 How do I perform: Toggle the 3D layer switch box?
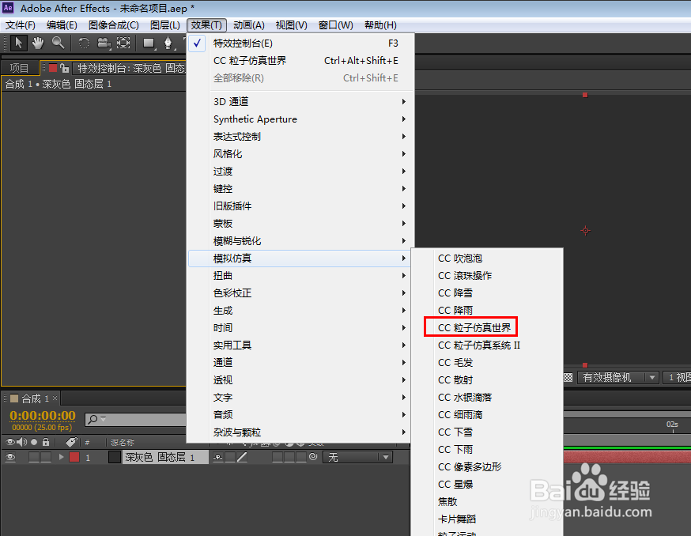301,457
